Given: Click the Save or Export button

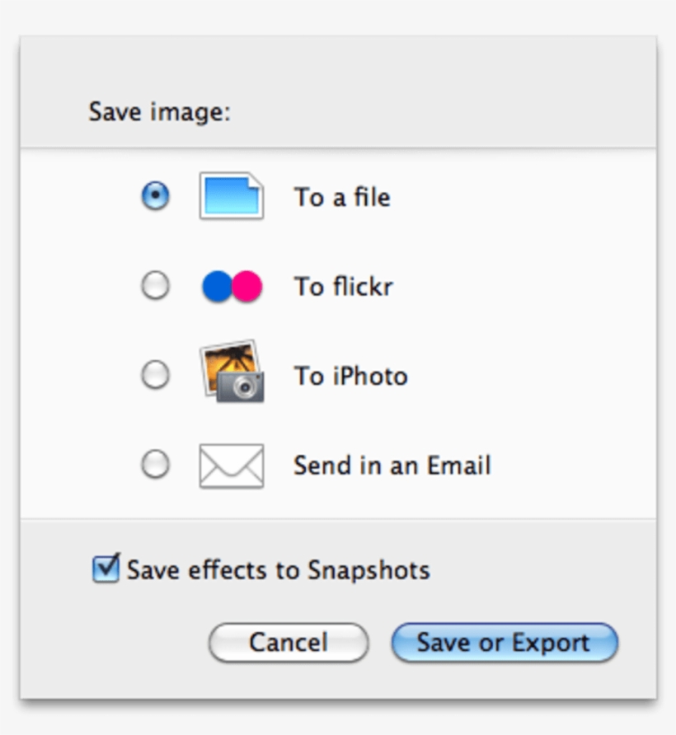Looking at the screenshot, I should tap(504, 643).
